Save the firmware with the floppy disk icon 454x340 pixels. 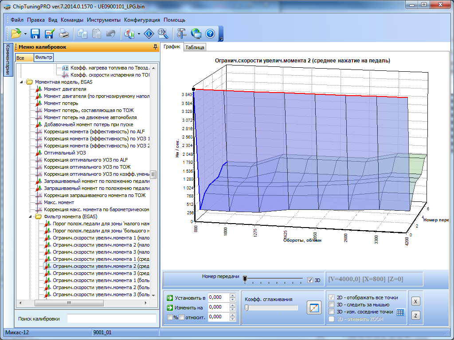click(x=35, y=33)
